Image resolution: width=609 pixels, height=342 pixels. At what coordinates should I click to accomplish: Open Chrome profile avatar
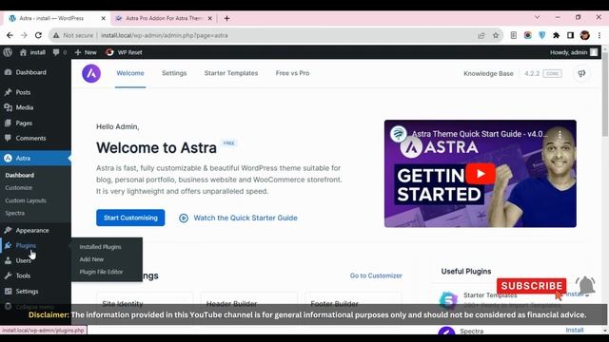point(585,35)
